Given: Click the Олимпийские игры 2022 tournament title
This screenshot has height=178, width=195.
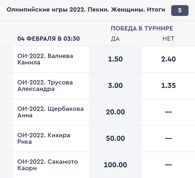Looking at the screenshot, I should 86,10.
